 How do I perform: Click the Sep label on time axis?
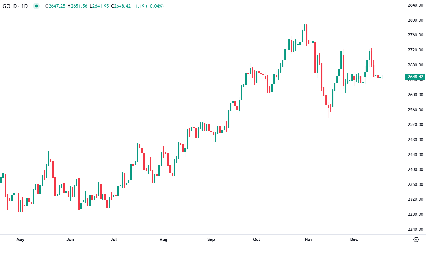211,239
